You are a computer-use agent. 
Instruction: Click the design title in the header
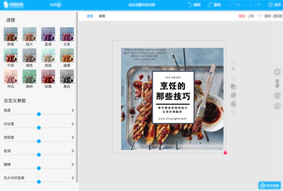point(141,5)
